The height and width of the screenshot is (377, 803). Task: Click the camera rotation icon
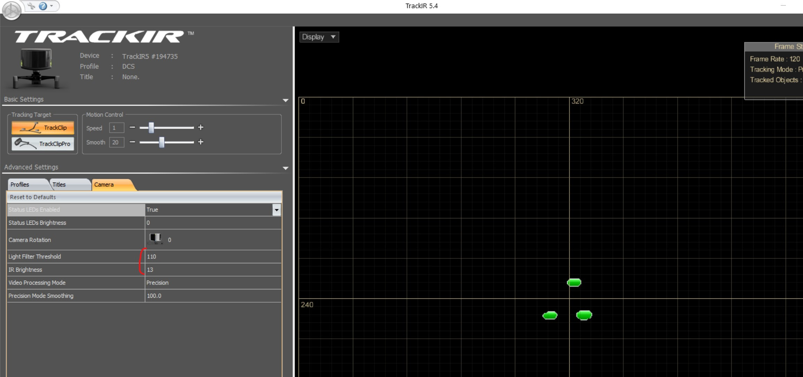[155, 239]
